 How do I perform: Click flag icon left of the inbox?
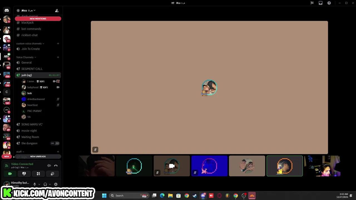click(x=312, y=3)
